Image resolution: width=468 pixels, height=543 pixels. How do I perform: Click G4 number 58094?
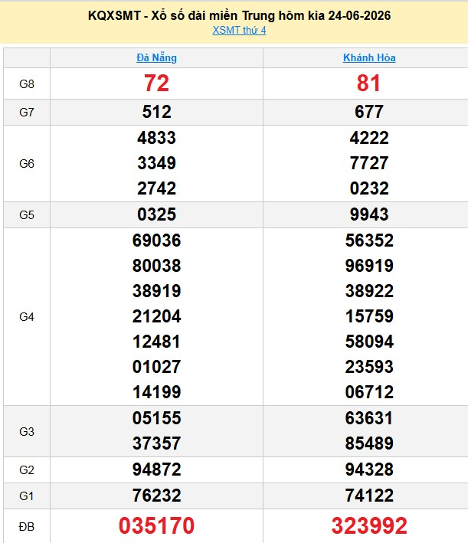tap(369, 342)
